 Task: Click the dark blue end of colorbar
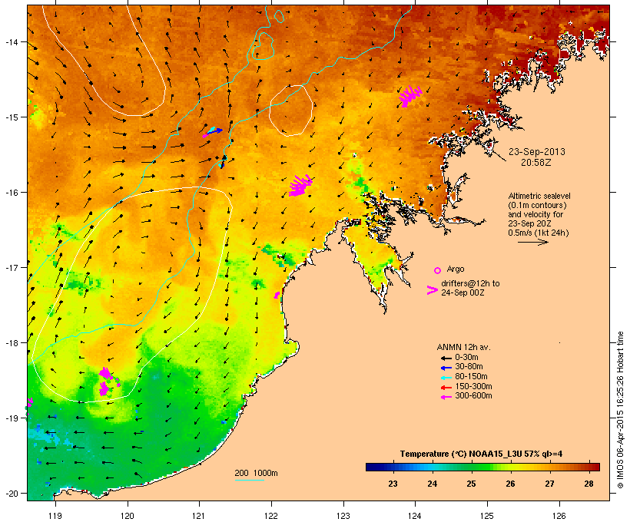coord(373,467)
